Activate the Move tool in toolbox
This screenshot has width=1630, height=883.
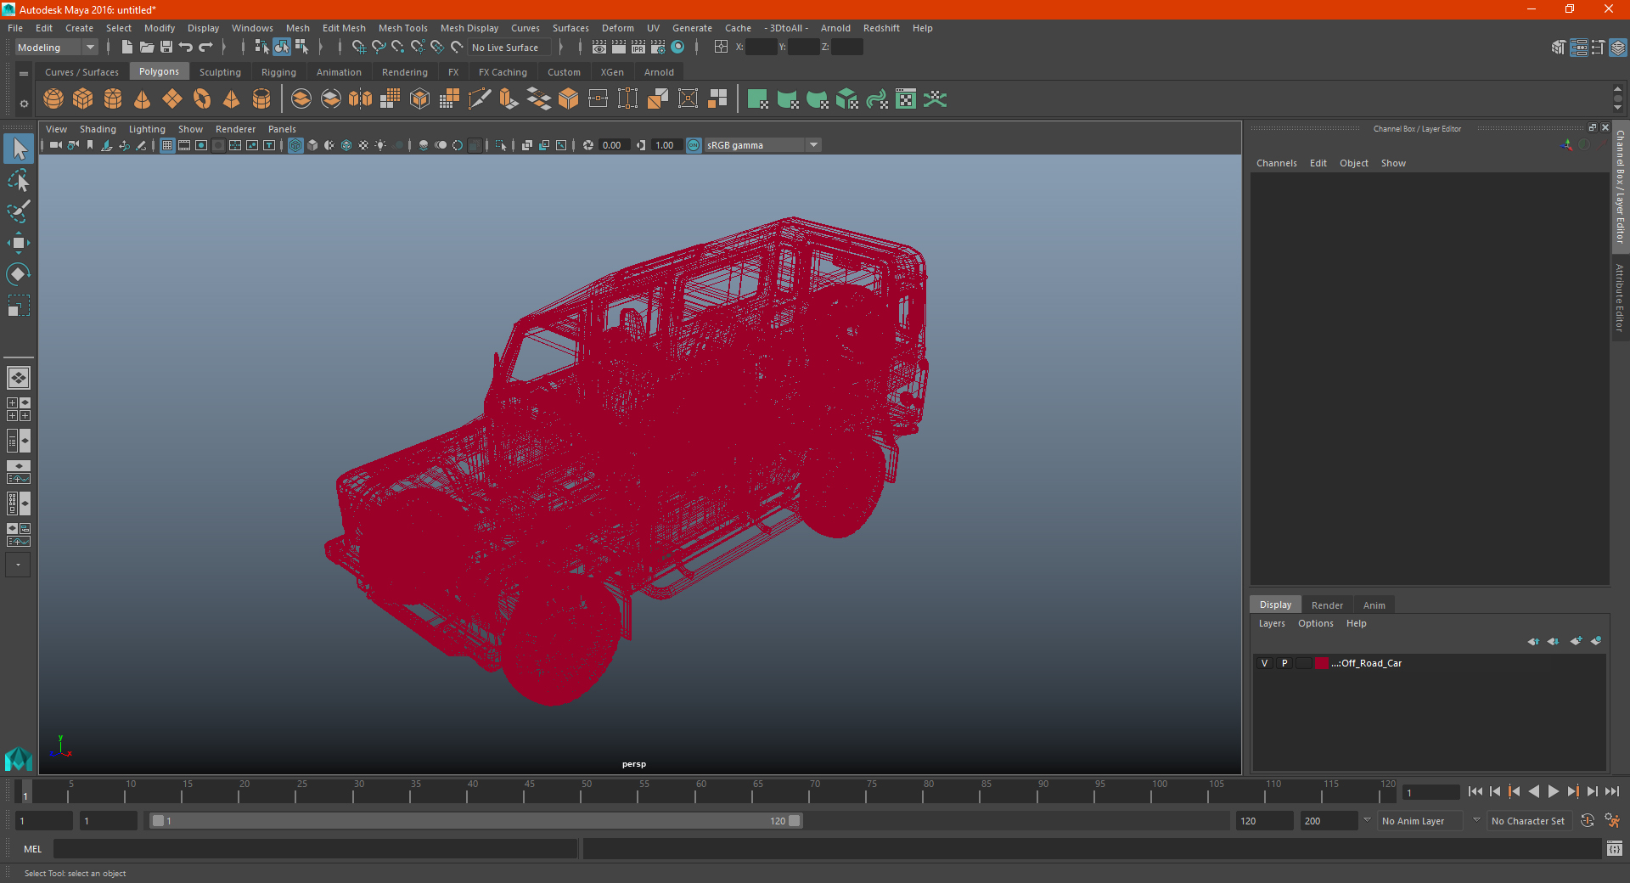(19, 243)
